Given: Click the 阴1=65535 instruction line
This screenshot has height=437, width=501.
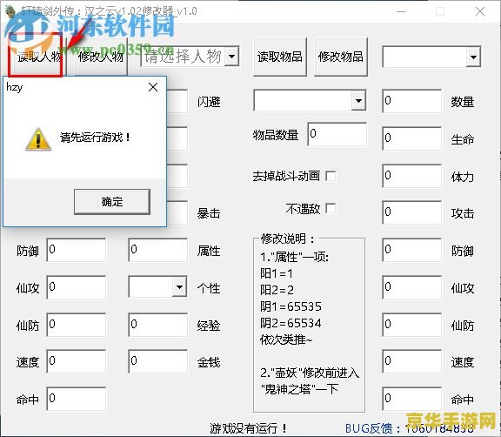Looking at the screenshot, I should coord(291,306).
